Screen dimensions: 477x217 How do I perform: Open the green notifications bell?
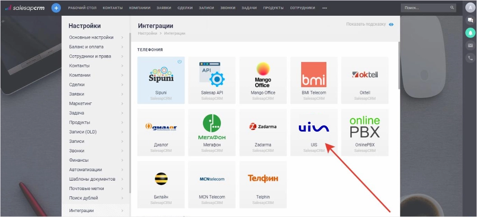(470, 33)
